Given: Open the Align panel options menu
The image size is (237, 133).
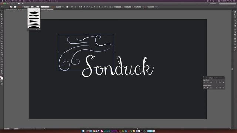Looking at the screenshot, I should click(x=224, y=78).
